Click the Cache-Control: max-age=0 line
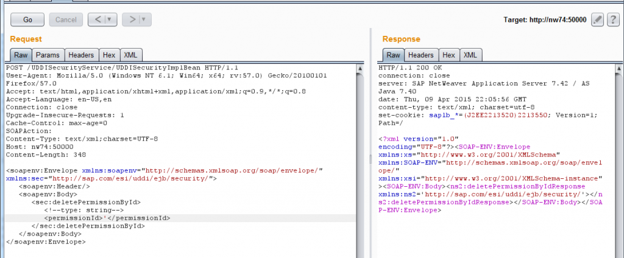This screenshot has width=624, height=258. 57,124
